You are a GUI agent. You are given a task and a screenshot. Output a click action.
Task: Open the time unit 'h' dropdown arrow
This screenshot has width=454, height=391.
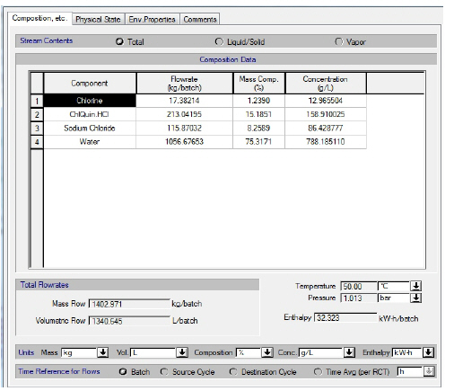click(429, 371)
